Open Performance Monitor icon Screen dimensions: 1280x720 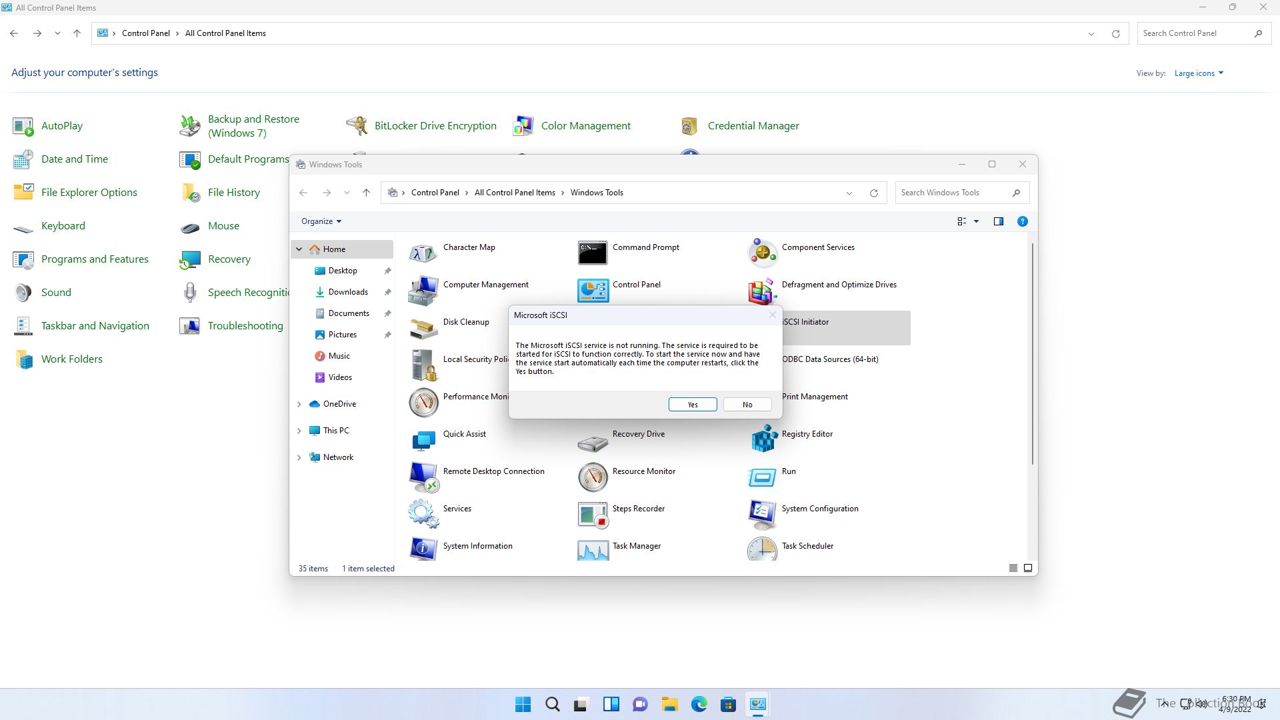point(423,403)
